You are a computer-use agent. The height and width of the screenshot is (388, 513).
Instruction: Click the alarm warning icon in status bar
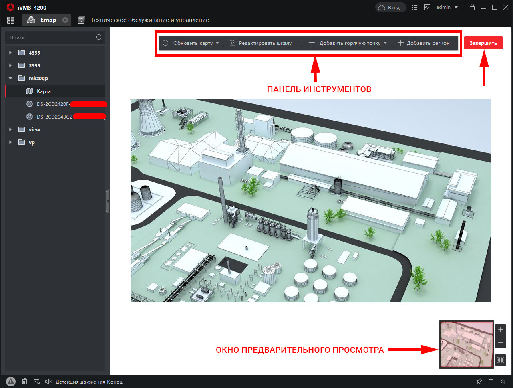pos(11,382)
